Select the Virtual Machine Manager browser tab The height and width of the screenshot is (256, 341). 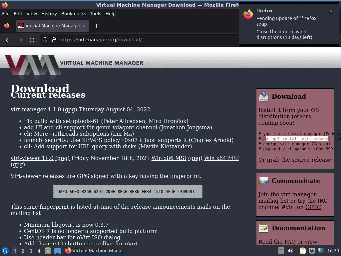(x=52, y=26)
